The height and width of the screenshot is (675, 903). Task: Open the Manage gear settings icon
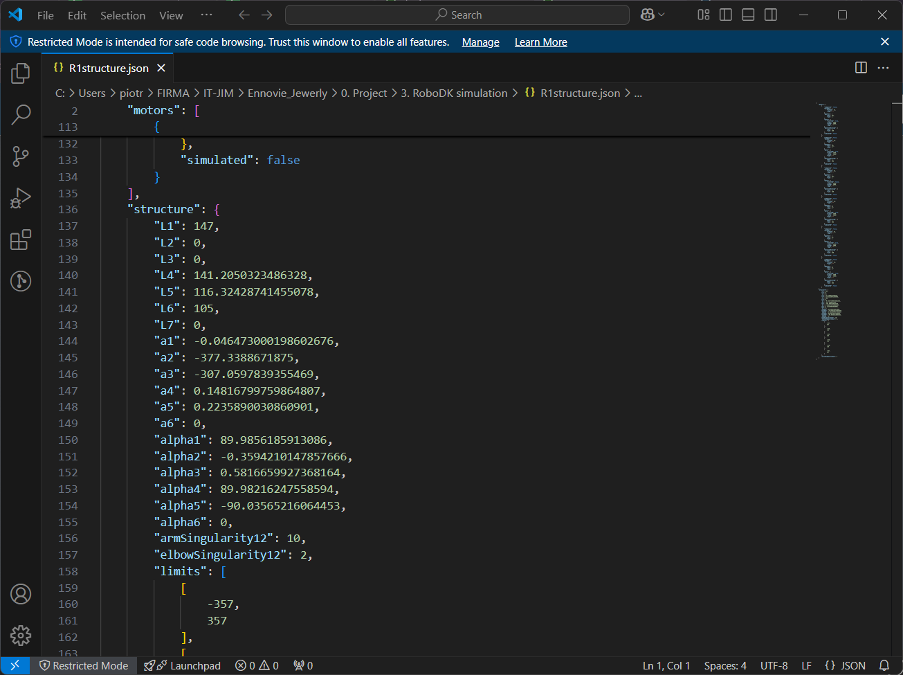(21, 635)
